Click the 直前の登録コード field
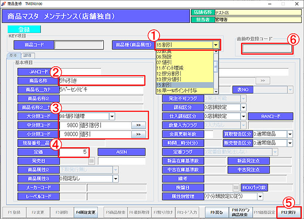 [267, 48]
